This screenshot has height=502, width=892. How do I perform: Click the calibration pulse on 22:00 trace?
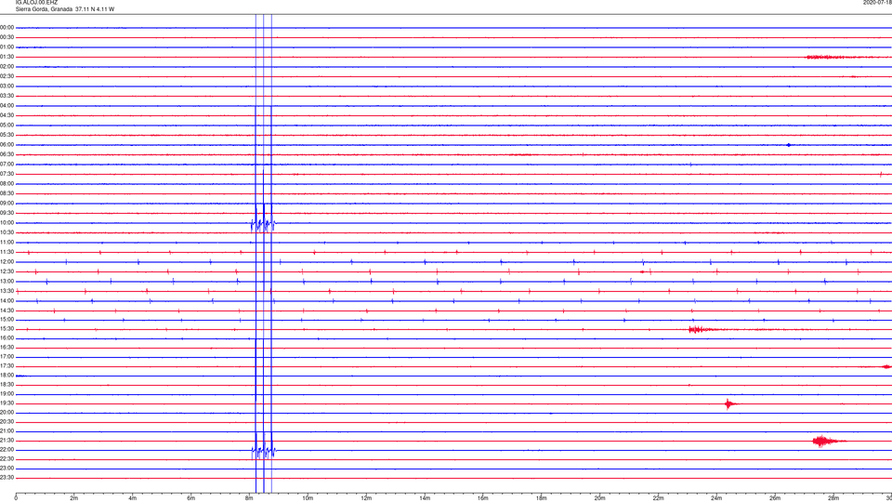[x=263, y=452]
